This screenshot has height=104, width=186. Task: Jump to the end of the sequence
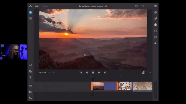pyautogui.click(x=105, y=73)
